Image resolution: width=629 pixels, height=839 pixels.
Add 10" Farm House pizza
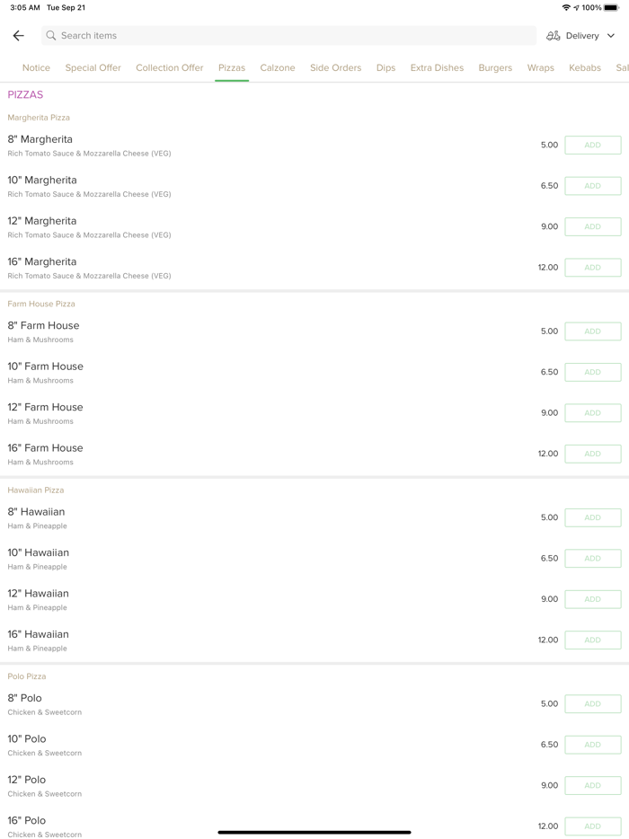592,372
